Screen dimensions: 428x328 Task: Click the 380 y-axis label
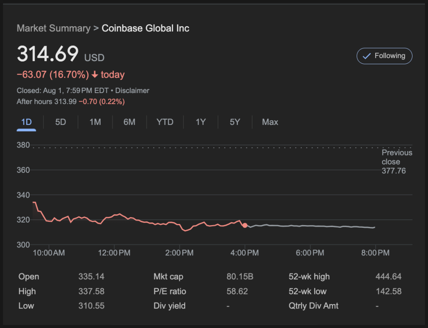[23, 145]
